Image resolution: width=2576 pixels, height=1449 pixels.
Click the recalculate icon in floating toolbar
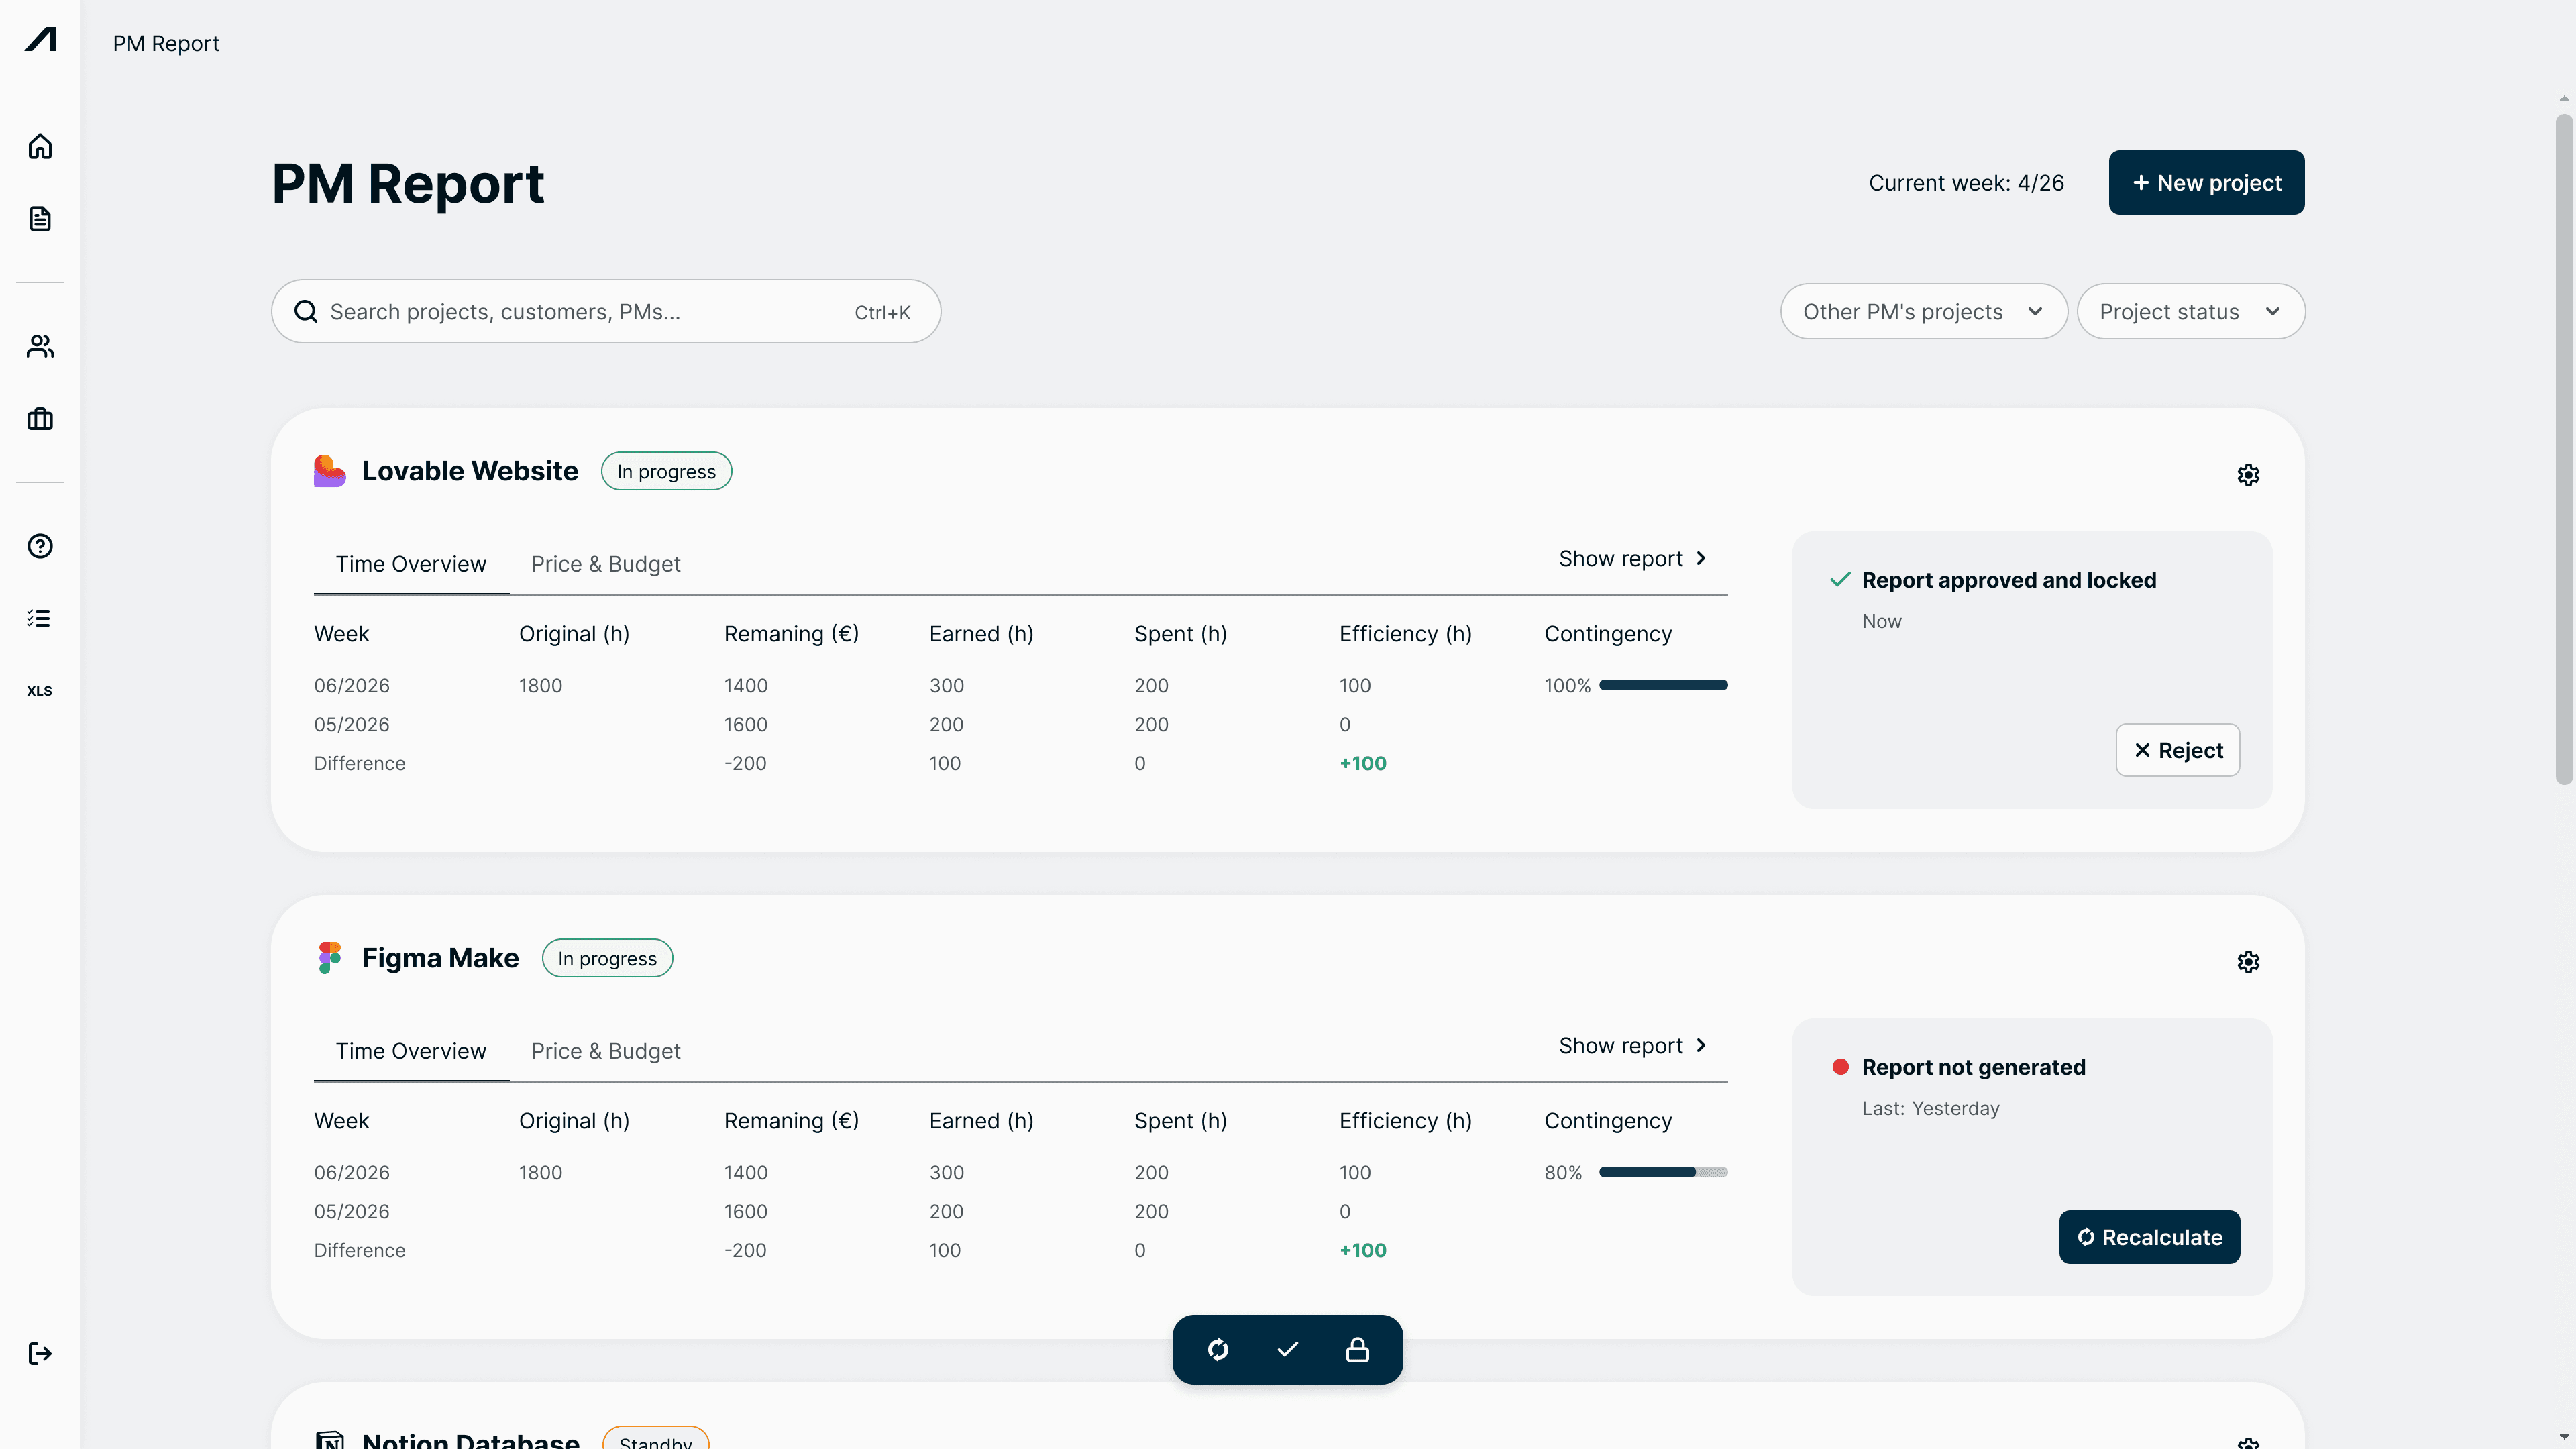coord(1218,1350)
